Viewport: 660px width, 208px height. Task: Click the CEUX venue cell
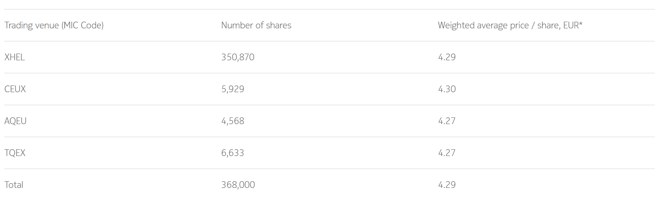[x=15, y=89]
